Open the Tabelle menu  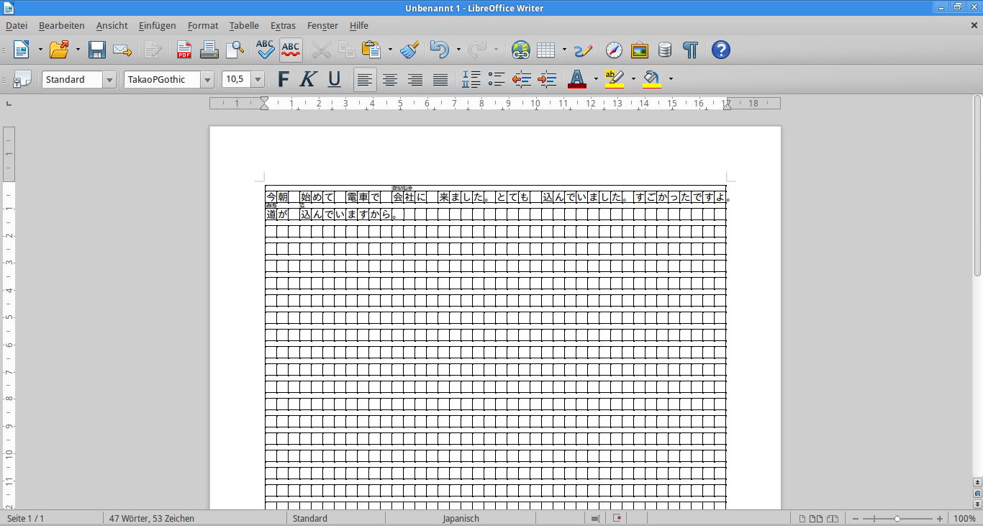(x=244, y=25)
